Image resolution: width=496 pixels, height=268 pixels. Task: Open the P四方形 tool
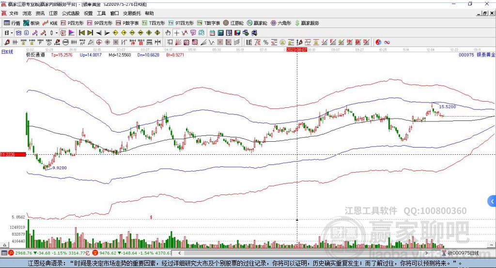72,23
